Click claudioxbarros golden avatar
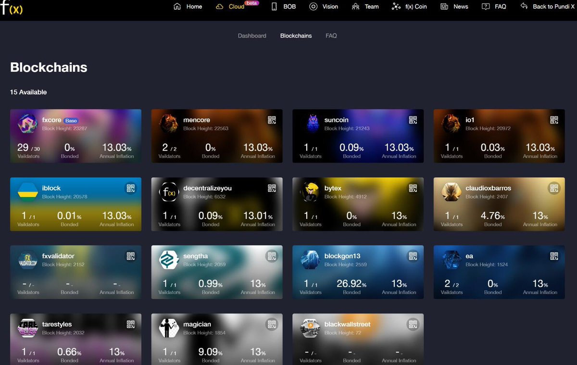This screenshot has width=577, height=365. tap(451, 192)
